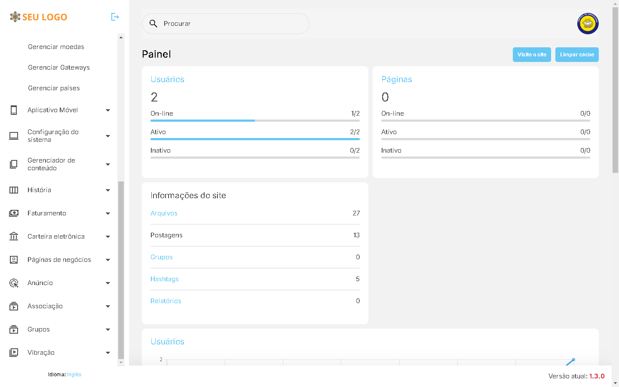The width and height of the screenshot is (619, 387).
Task: Click the laptop icon for Configuração do sistema
Action: [14, 136]
